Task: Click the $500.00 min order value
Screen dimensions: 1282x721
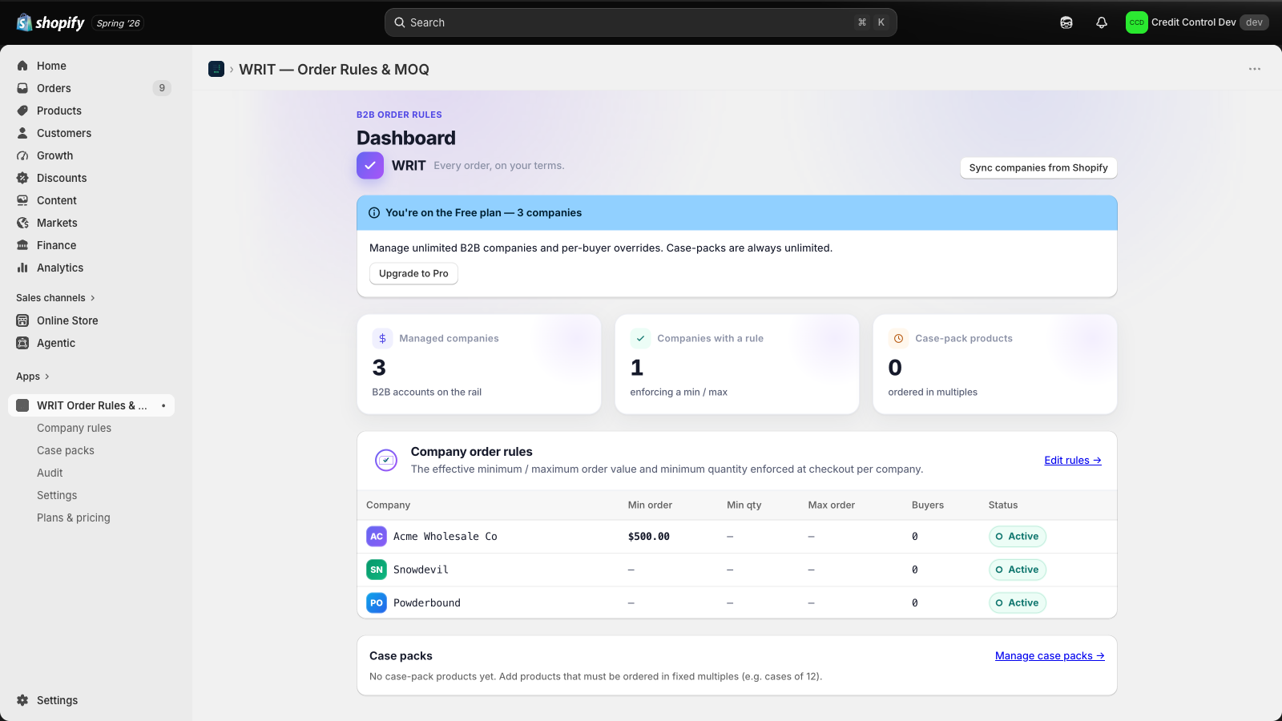Action: click(649, 537)
